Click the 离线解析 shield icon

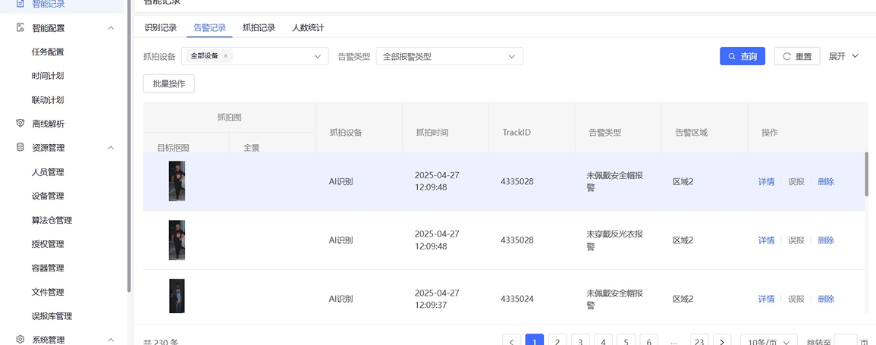[20, 124]
